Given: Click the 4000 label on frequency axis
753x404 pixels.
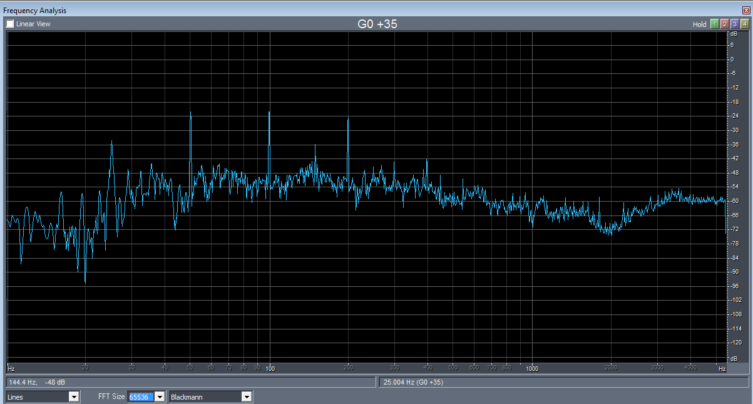Looking at the screenshot, I should pyautogui.click(x=690, y=369).
